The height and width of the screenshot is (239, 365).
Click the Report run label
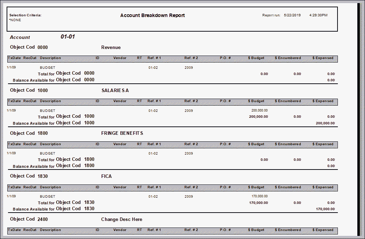click(271, 15)
